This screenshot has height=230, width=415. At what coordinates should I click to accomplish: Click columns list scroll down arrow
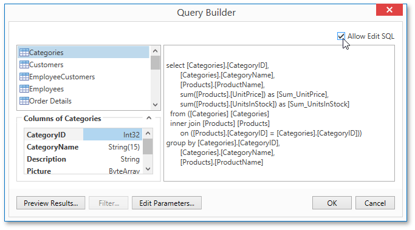[148, 169]
